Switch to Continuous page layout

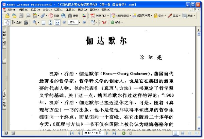[x=183, y=133]
